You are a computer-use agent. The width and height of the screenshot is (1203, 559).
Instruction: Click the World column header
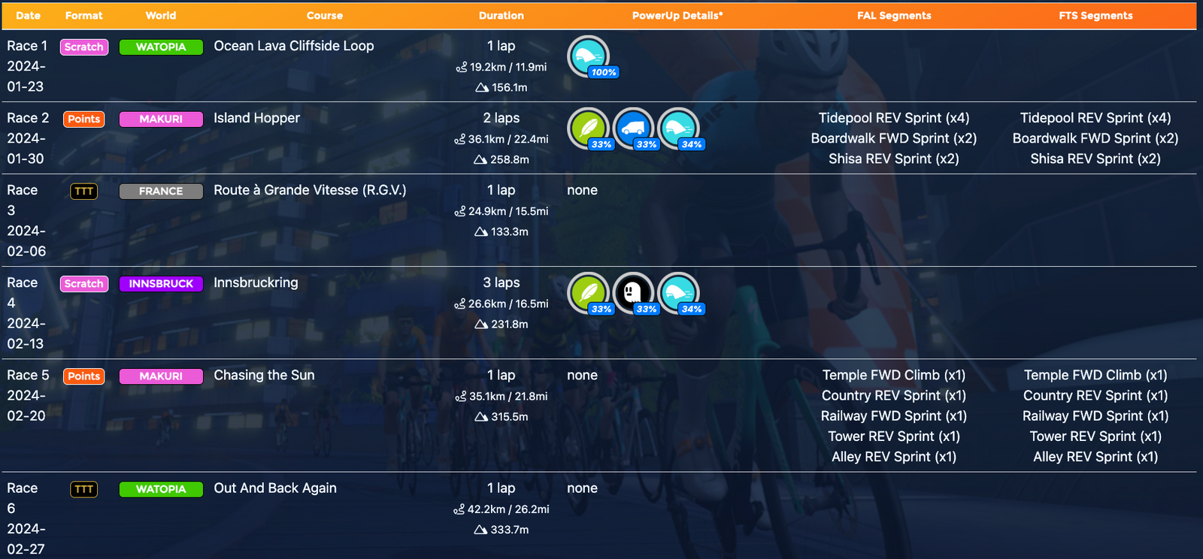161,16
